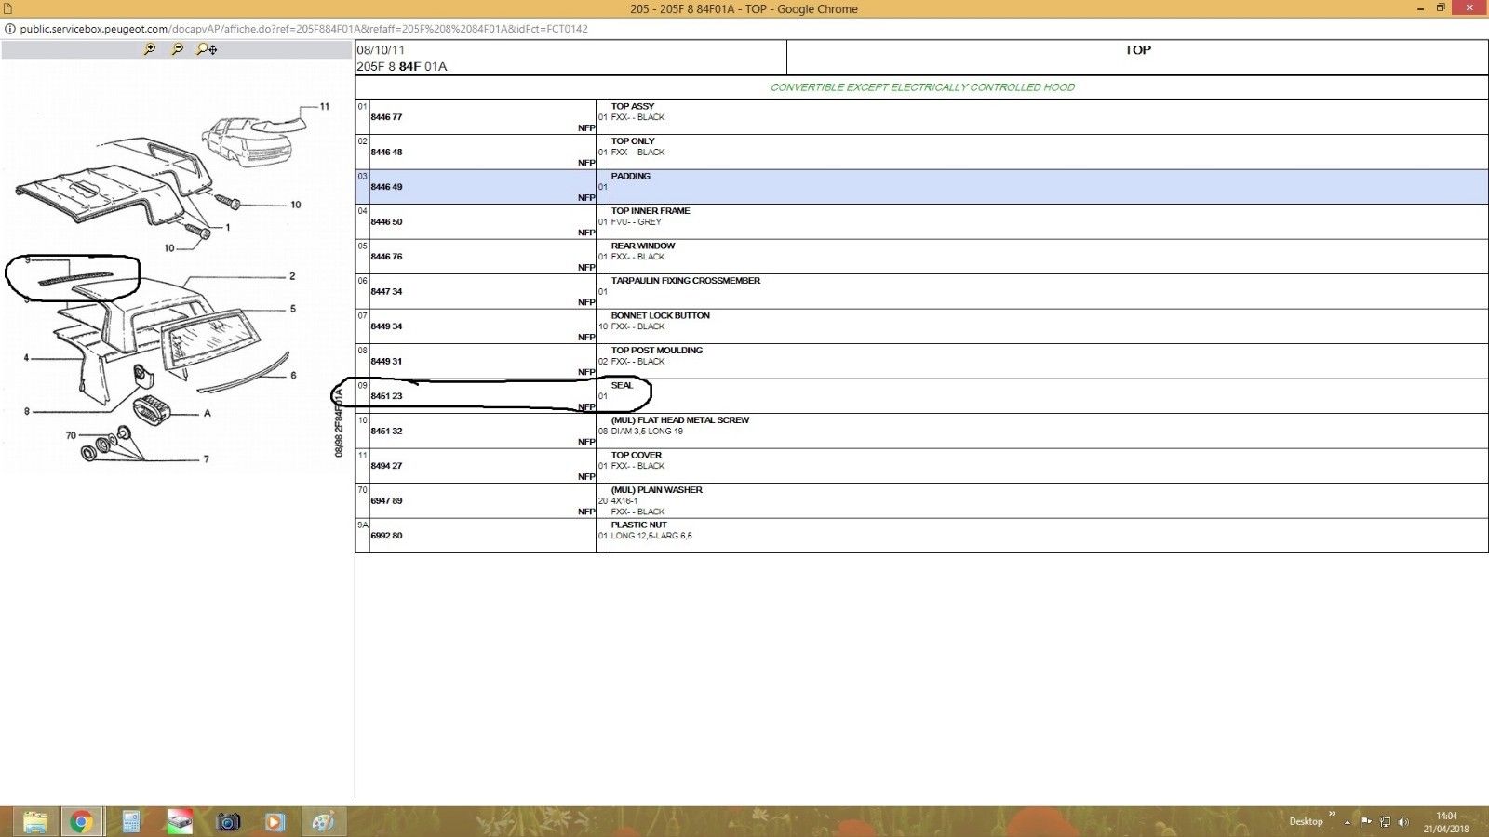This screenshot has height=837, width=1489.
Task: Click the PLASTIC NUT description
Action: (x=639, y=525)
